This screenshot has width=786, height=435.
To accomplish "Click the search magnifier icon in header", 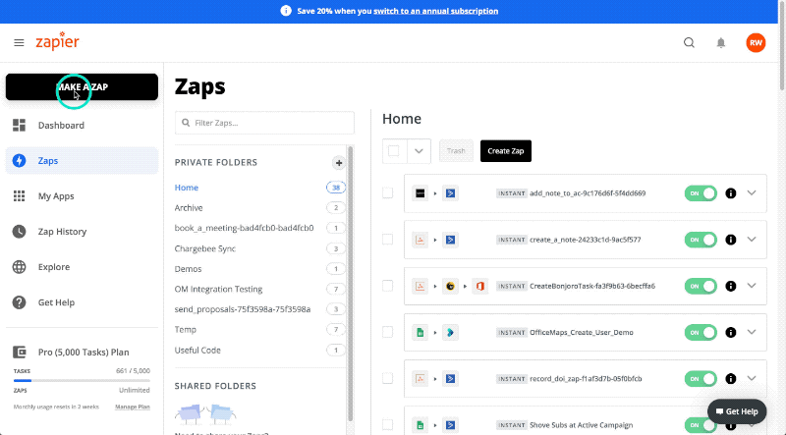I will [690, 43].
